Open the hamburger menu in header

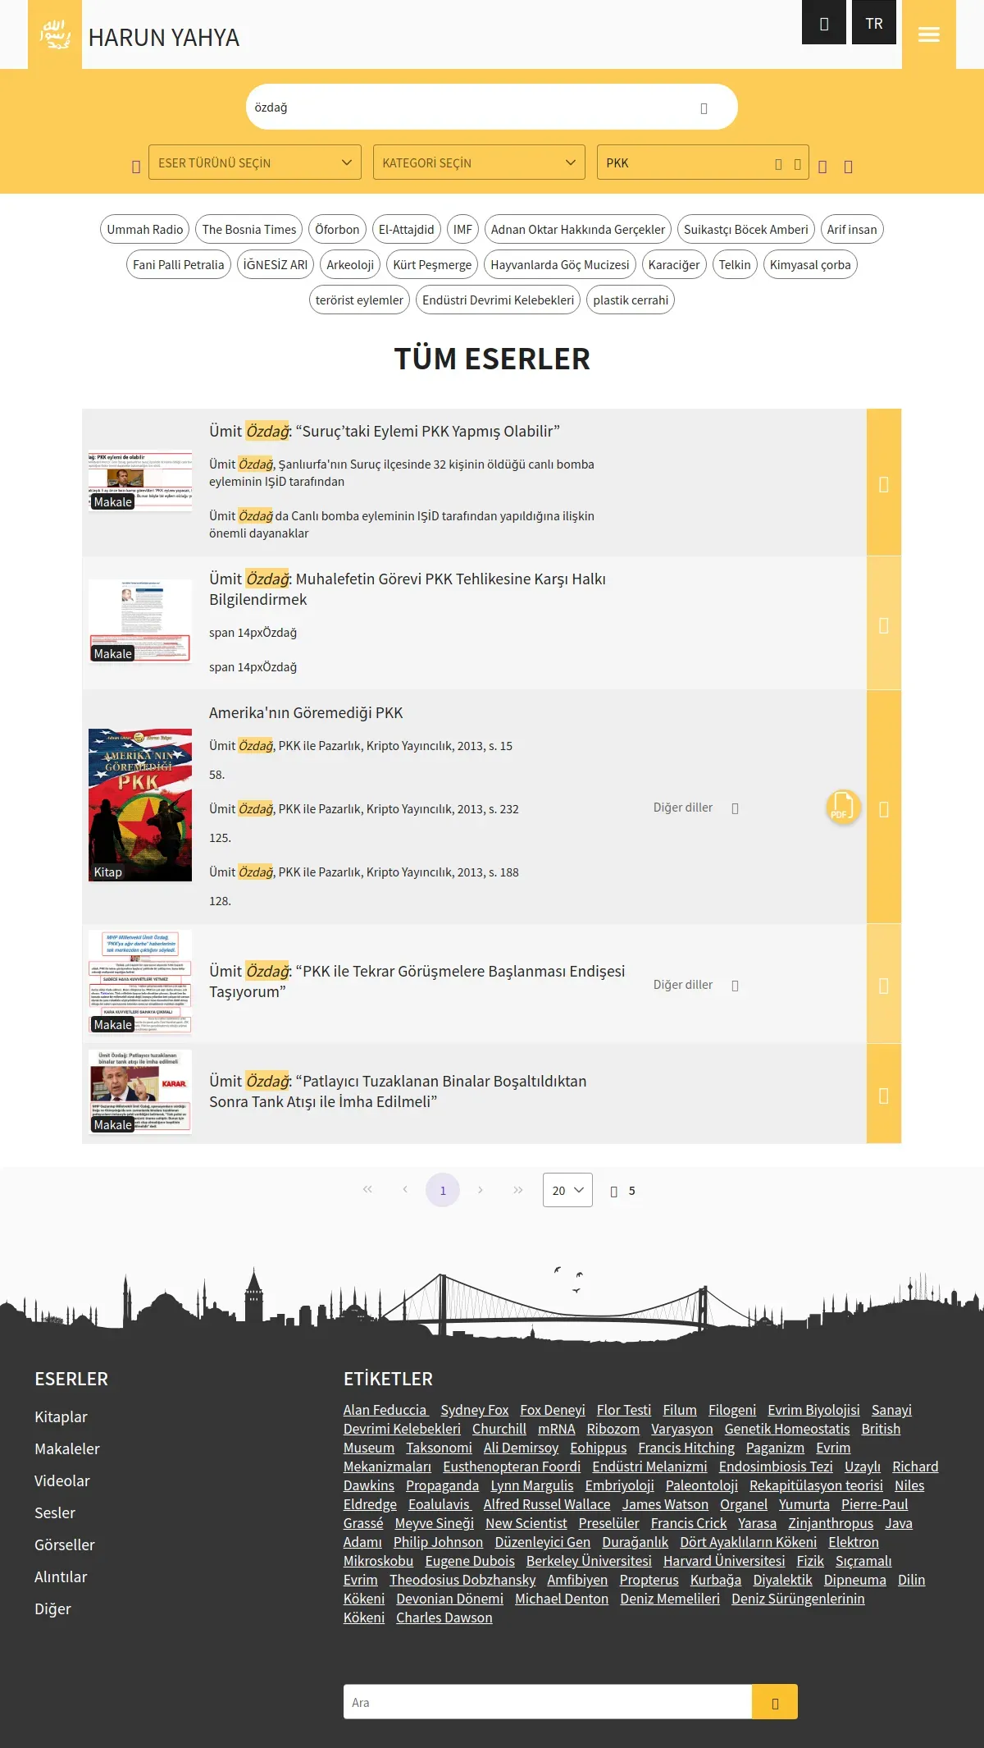[x=928, y=34]
